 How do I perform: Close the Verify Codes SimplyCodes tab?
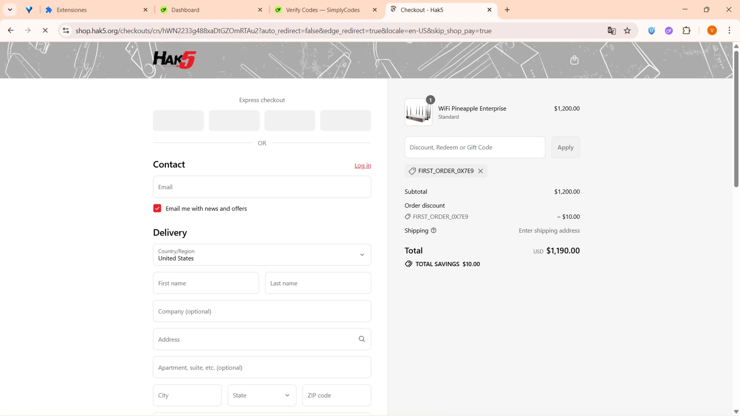tap(375, 10)
